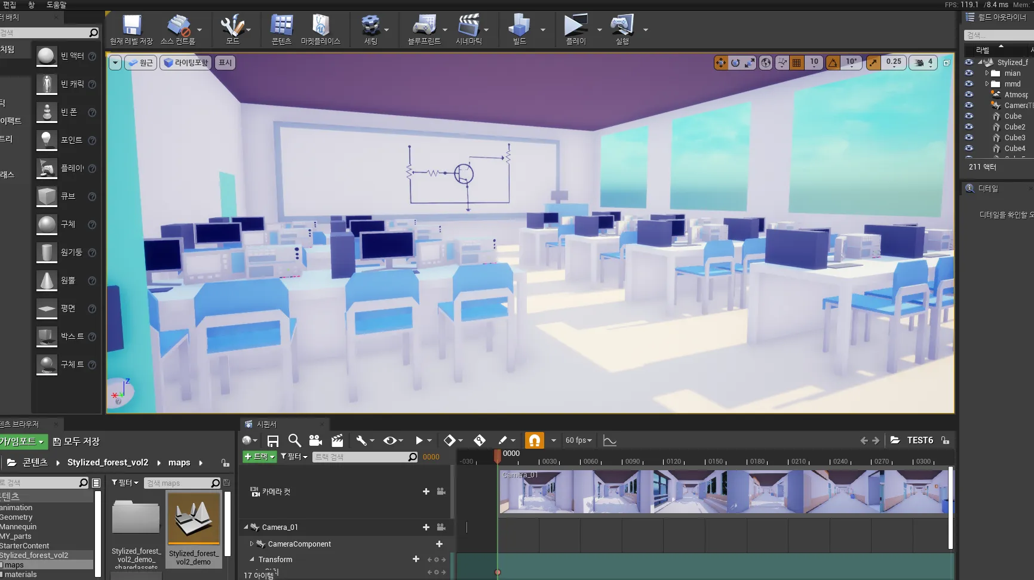Toggle the Sequencer magnet snapping button
This screenshot has width=1034, height=580.
pyautogui.click(x=534, y=440)
